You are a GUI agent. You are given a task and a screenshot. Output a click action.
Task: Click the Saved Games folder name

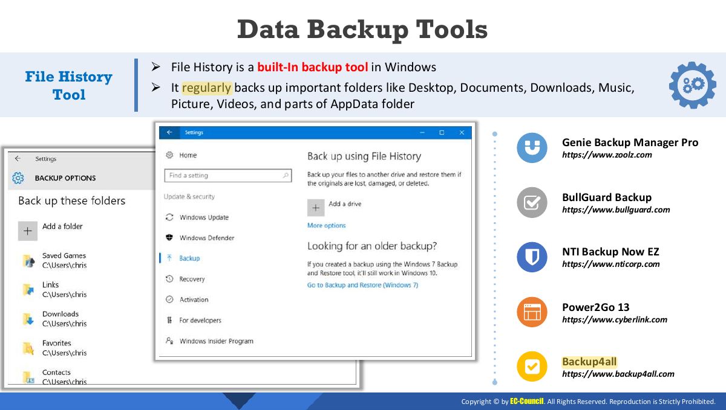[64, 255]
